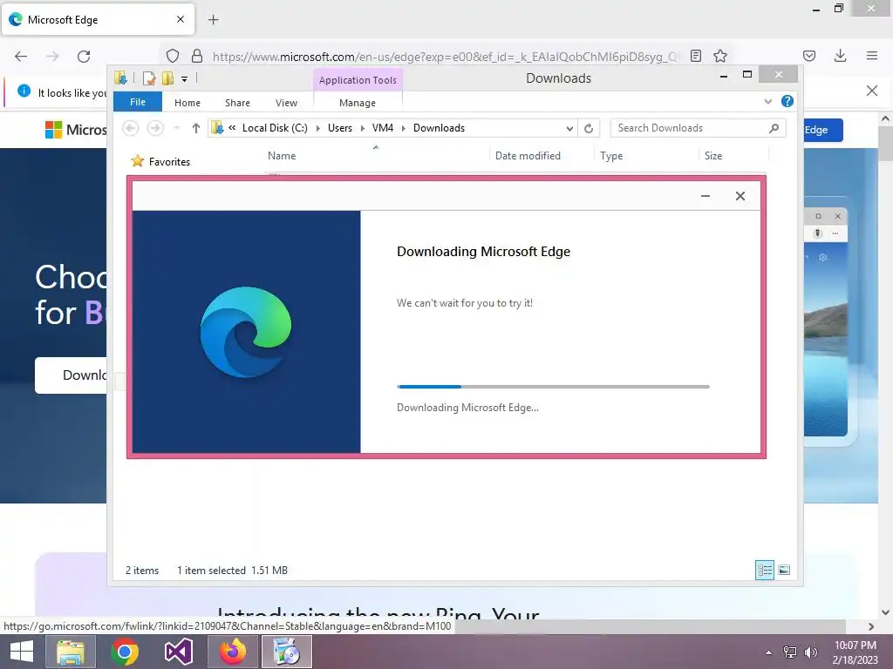The image size is (893, 669).
Task: Open the Explorer recent locations dropdown
Action: click(x=177, y=128)
